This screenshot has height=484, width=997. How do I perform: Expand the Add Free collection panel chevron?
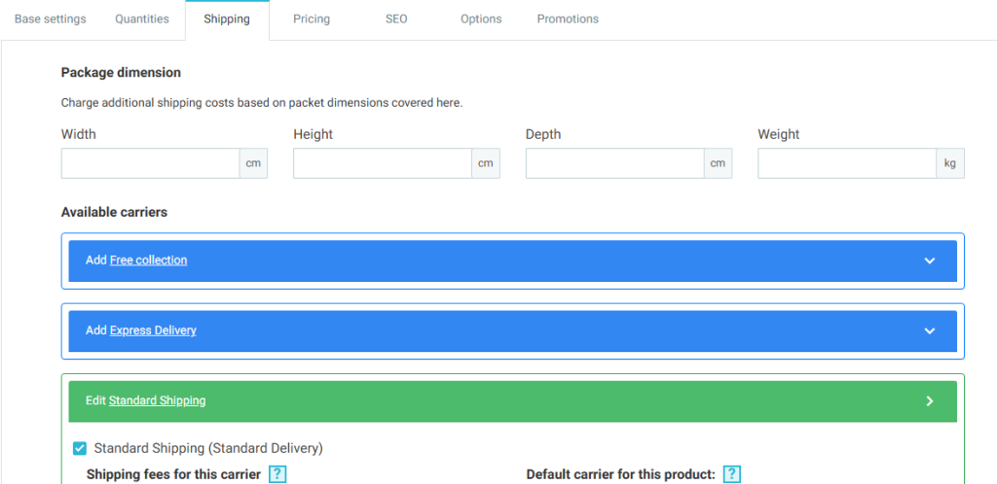coord(929,260)
